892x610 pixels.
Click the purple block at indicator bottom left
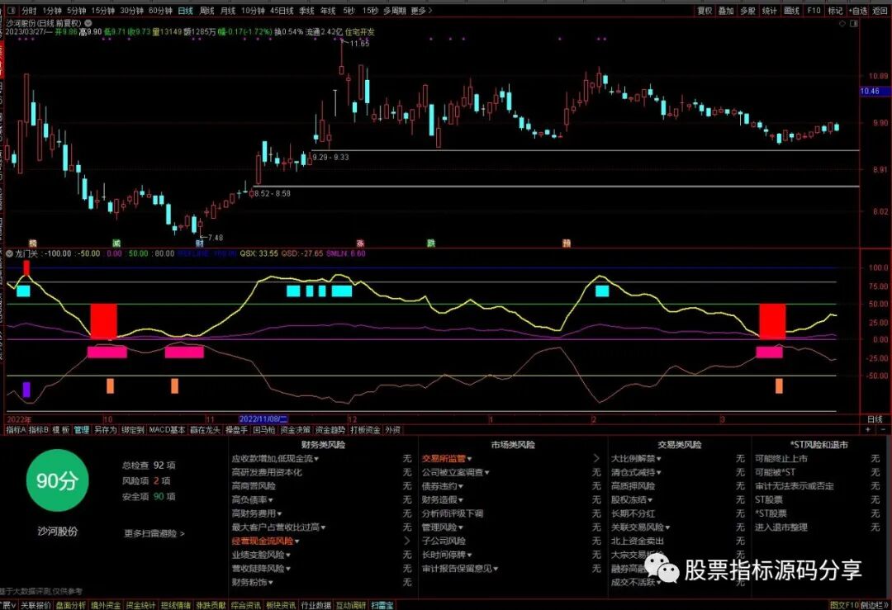coord(26,390)
